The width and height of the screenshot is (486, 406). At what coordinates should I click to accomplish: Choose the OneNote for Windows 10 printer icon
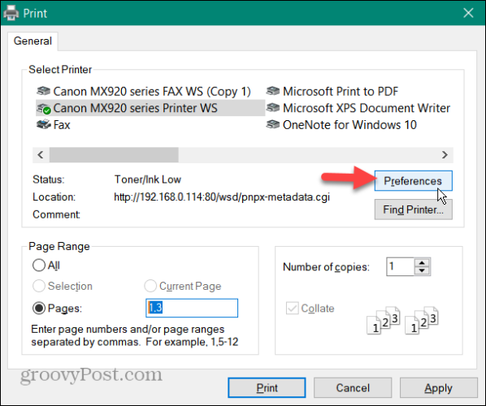tap(273, 124)
